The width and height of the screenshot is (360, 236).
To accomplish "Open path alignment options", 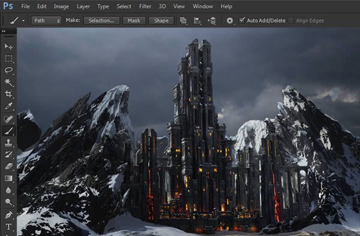I will click(x=197, y=20).
